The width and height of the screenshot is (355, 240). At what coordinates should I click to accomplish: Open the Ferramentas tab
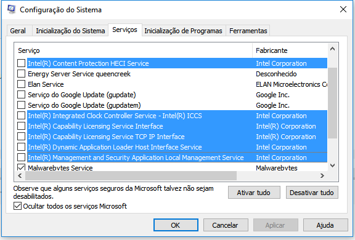click(x=248, y=31)
